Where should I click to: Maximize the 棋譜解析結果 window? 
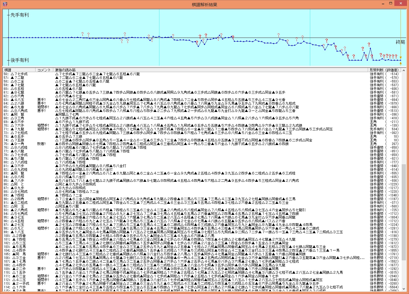tap(391, 4)
